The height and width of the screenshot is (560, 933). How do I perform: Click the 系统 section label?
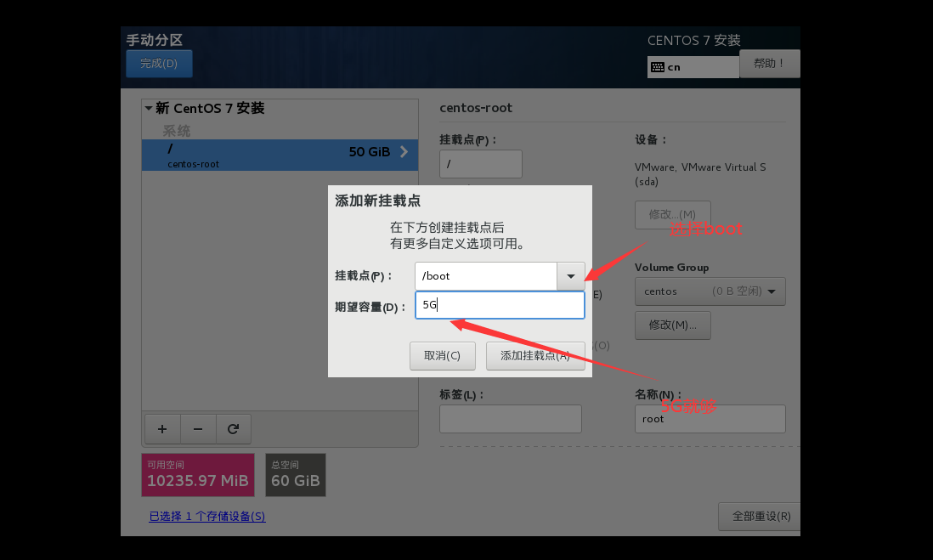176,131
